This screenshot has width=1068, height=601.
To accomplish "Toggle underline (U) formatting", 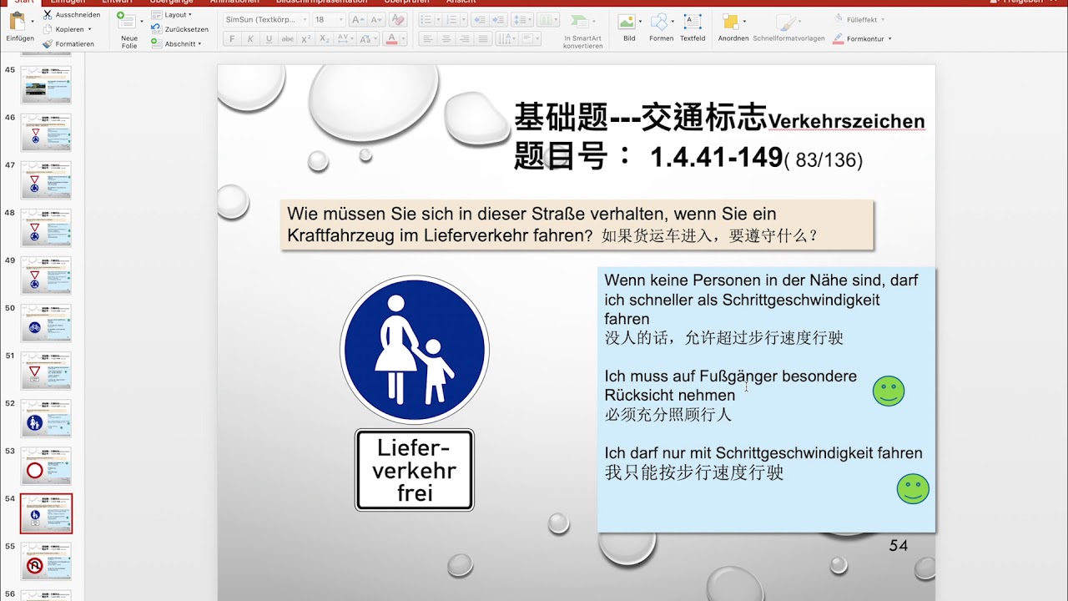I will 269,38.
